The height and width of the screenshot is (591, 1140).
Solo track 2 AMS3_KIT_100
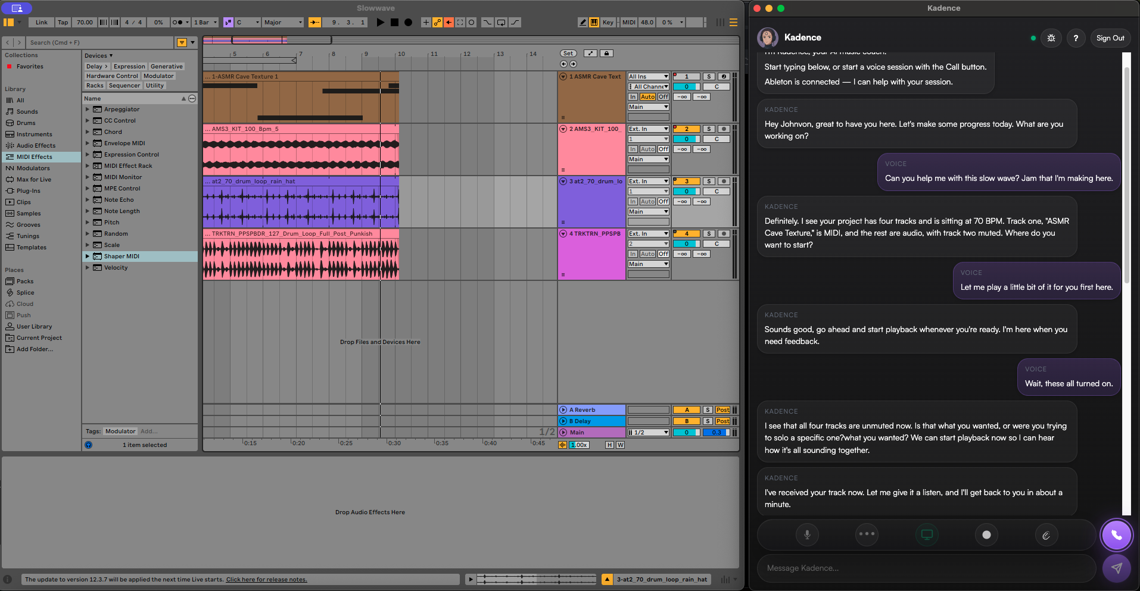[x=709, y=129]
